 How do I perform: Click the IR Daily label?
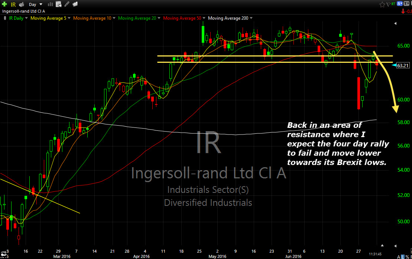16,18
